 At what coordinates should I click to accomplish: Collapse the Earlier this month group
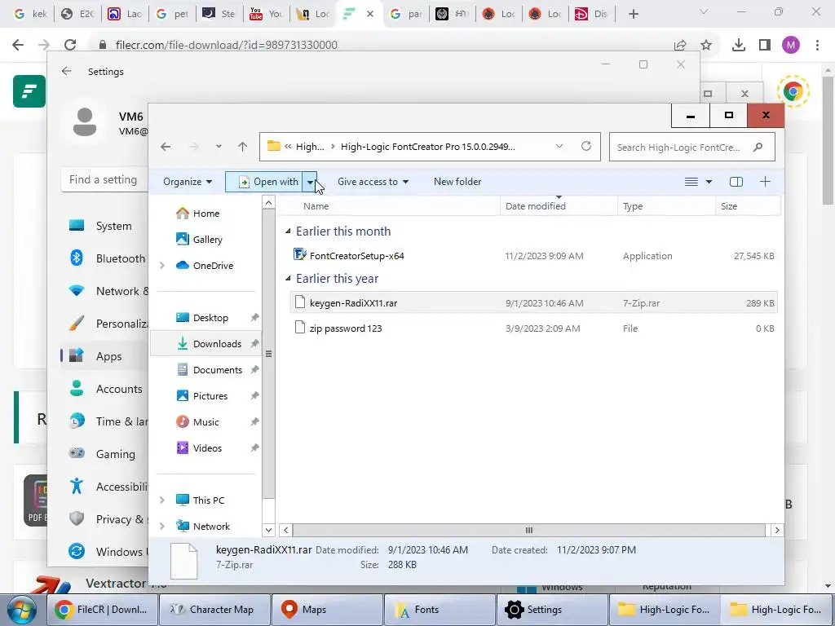[x=288, y=231]
